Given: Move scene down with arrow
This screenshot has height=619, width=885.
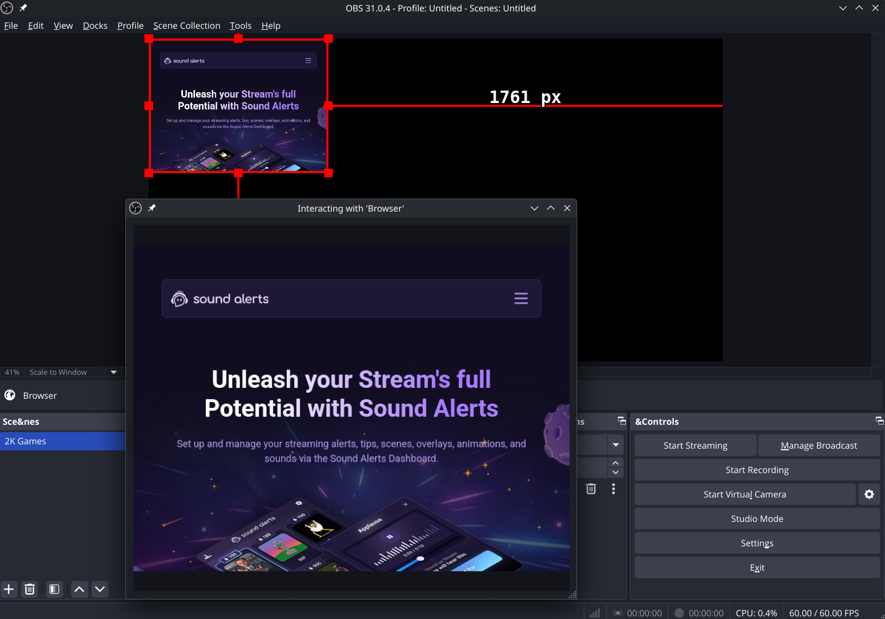Looking at the screenshot, I should pos(100,589).
